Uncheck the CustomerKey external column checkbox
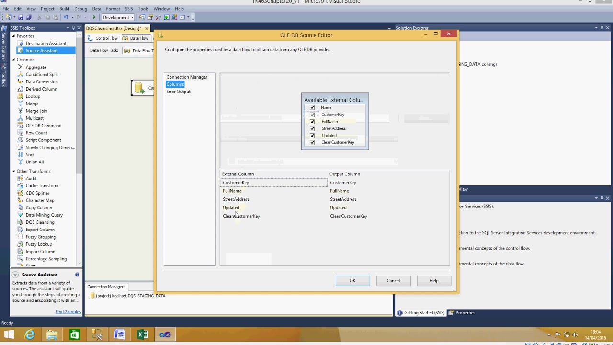This screenshot has width=613, height=345. point(312,115)
